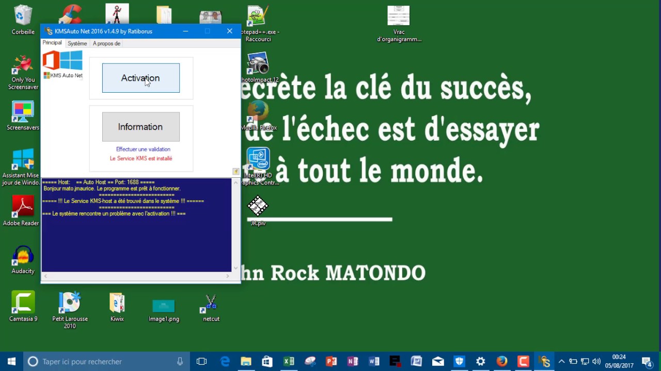Select the Assistant Mise à jour de Windows icon

pos(21,167)
